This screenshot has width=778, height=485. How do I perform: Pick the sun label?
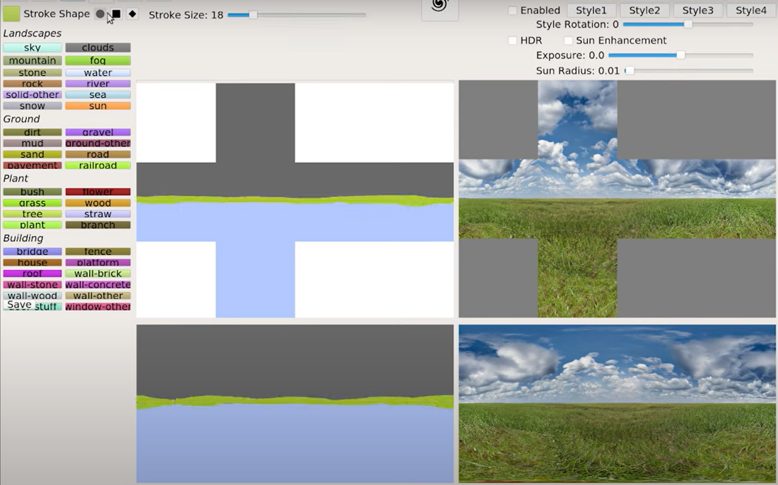coord(98,106)
